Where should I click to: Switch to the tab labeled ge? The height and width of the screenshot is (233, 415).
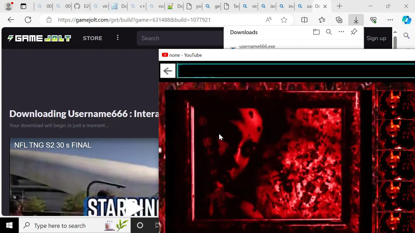click(213, 6)
